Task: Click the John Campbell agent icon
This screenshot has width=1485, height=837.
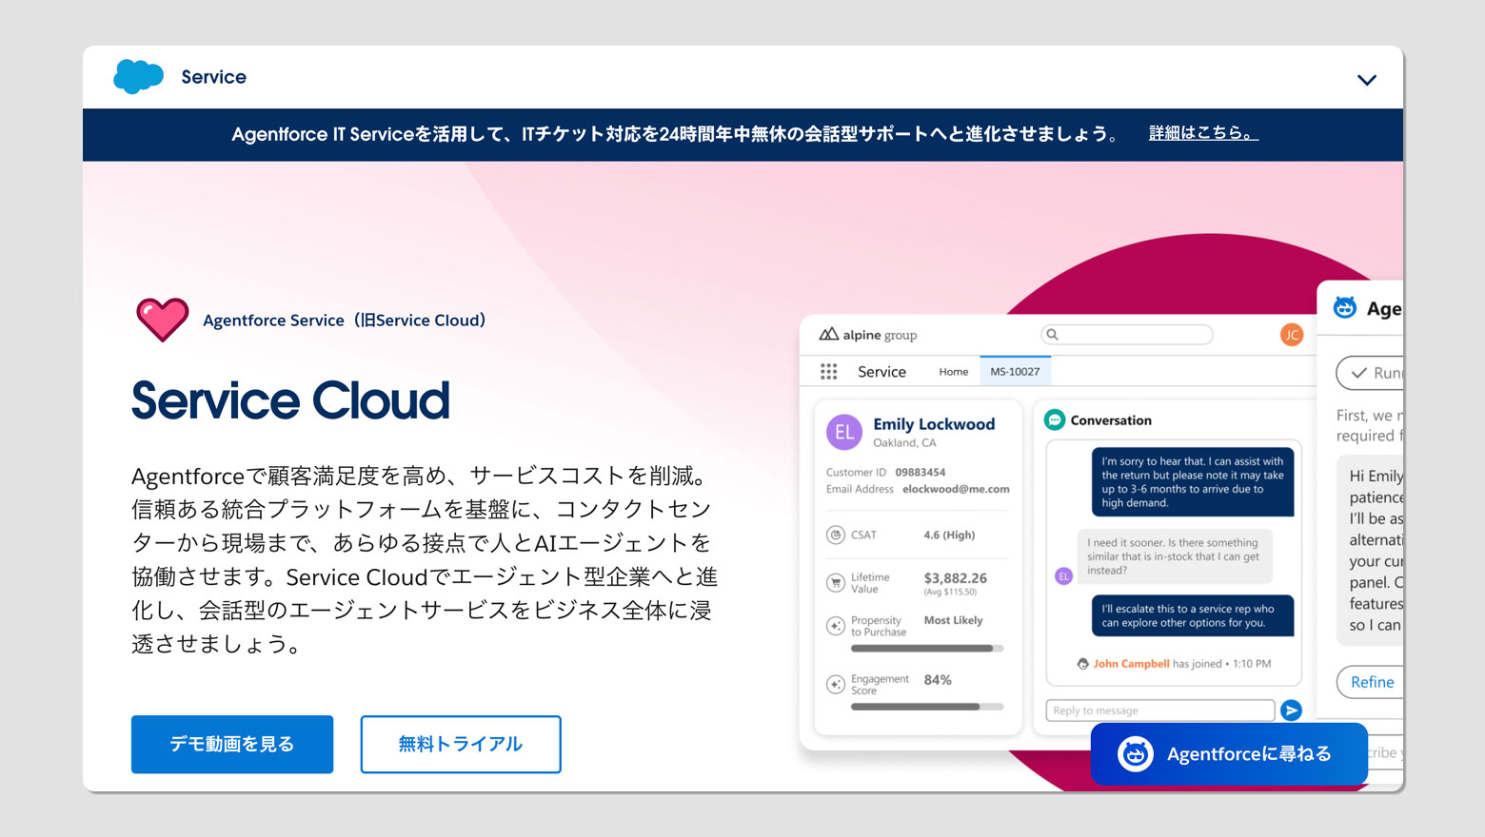Action: click(x=1082, y=664)
